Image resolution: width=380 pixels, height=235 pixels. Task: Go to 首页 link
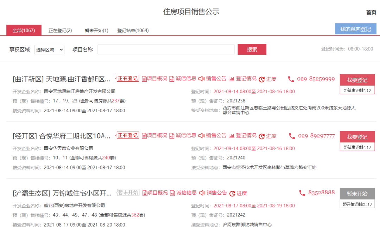point(371,12)
